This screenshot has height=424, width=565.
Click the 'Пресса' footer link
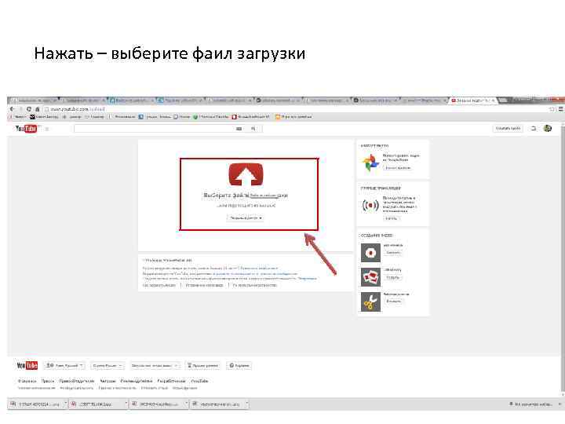(x=48, y=381)
